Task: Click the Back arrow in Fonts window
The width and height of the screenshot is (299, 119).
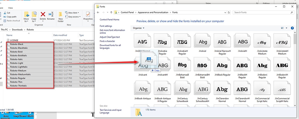Action: click(98, 12)
